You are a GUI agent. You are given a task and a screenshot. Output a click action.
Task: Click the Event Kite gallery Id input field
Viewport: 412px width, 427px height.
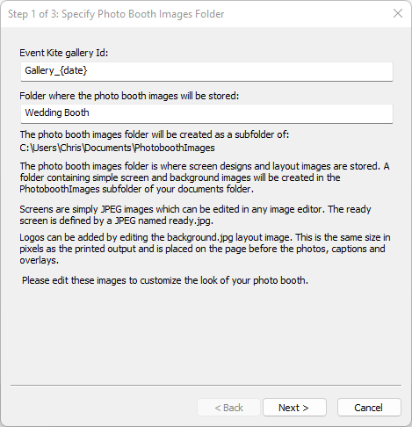point(206,71)
